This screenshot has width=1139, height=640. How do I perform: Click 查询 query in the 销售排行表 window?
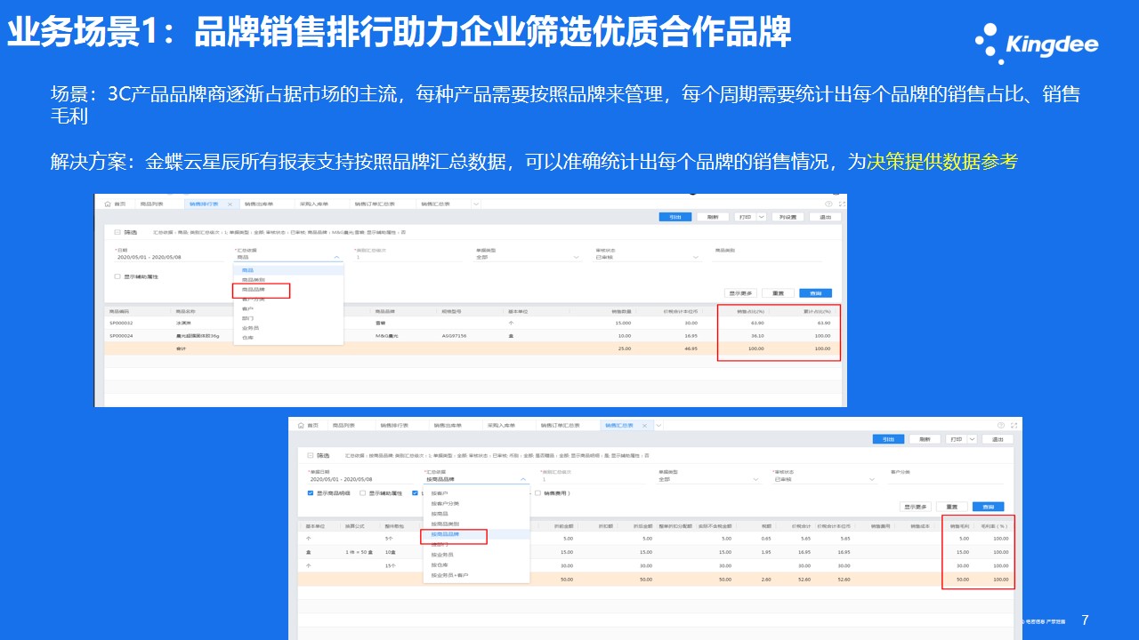tap(816, 293)
